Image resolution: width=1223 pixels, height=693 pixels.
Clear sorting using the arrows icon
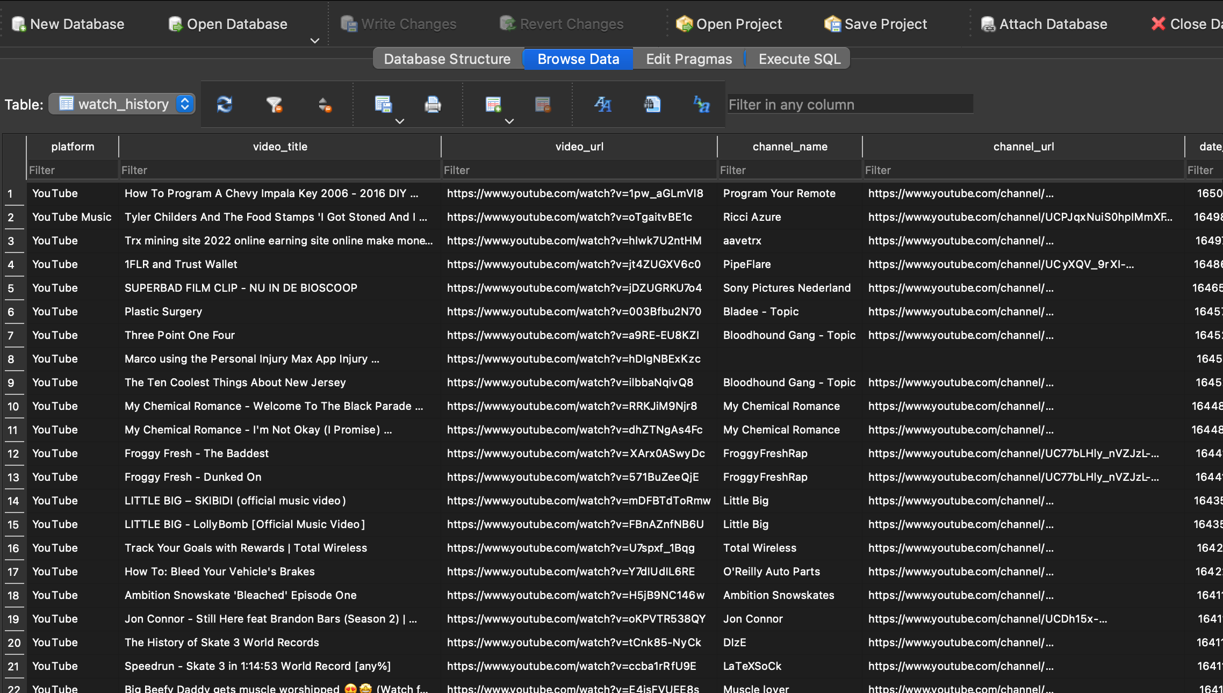[x=325, y=104]
